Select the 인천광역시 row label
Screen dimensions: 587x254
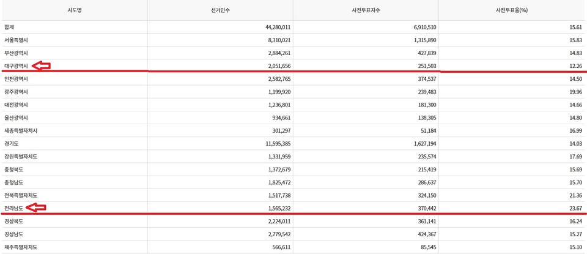[16, 79]
